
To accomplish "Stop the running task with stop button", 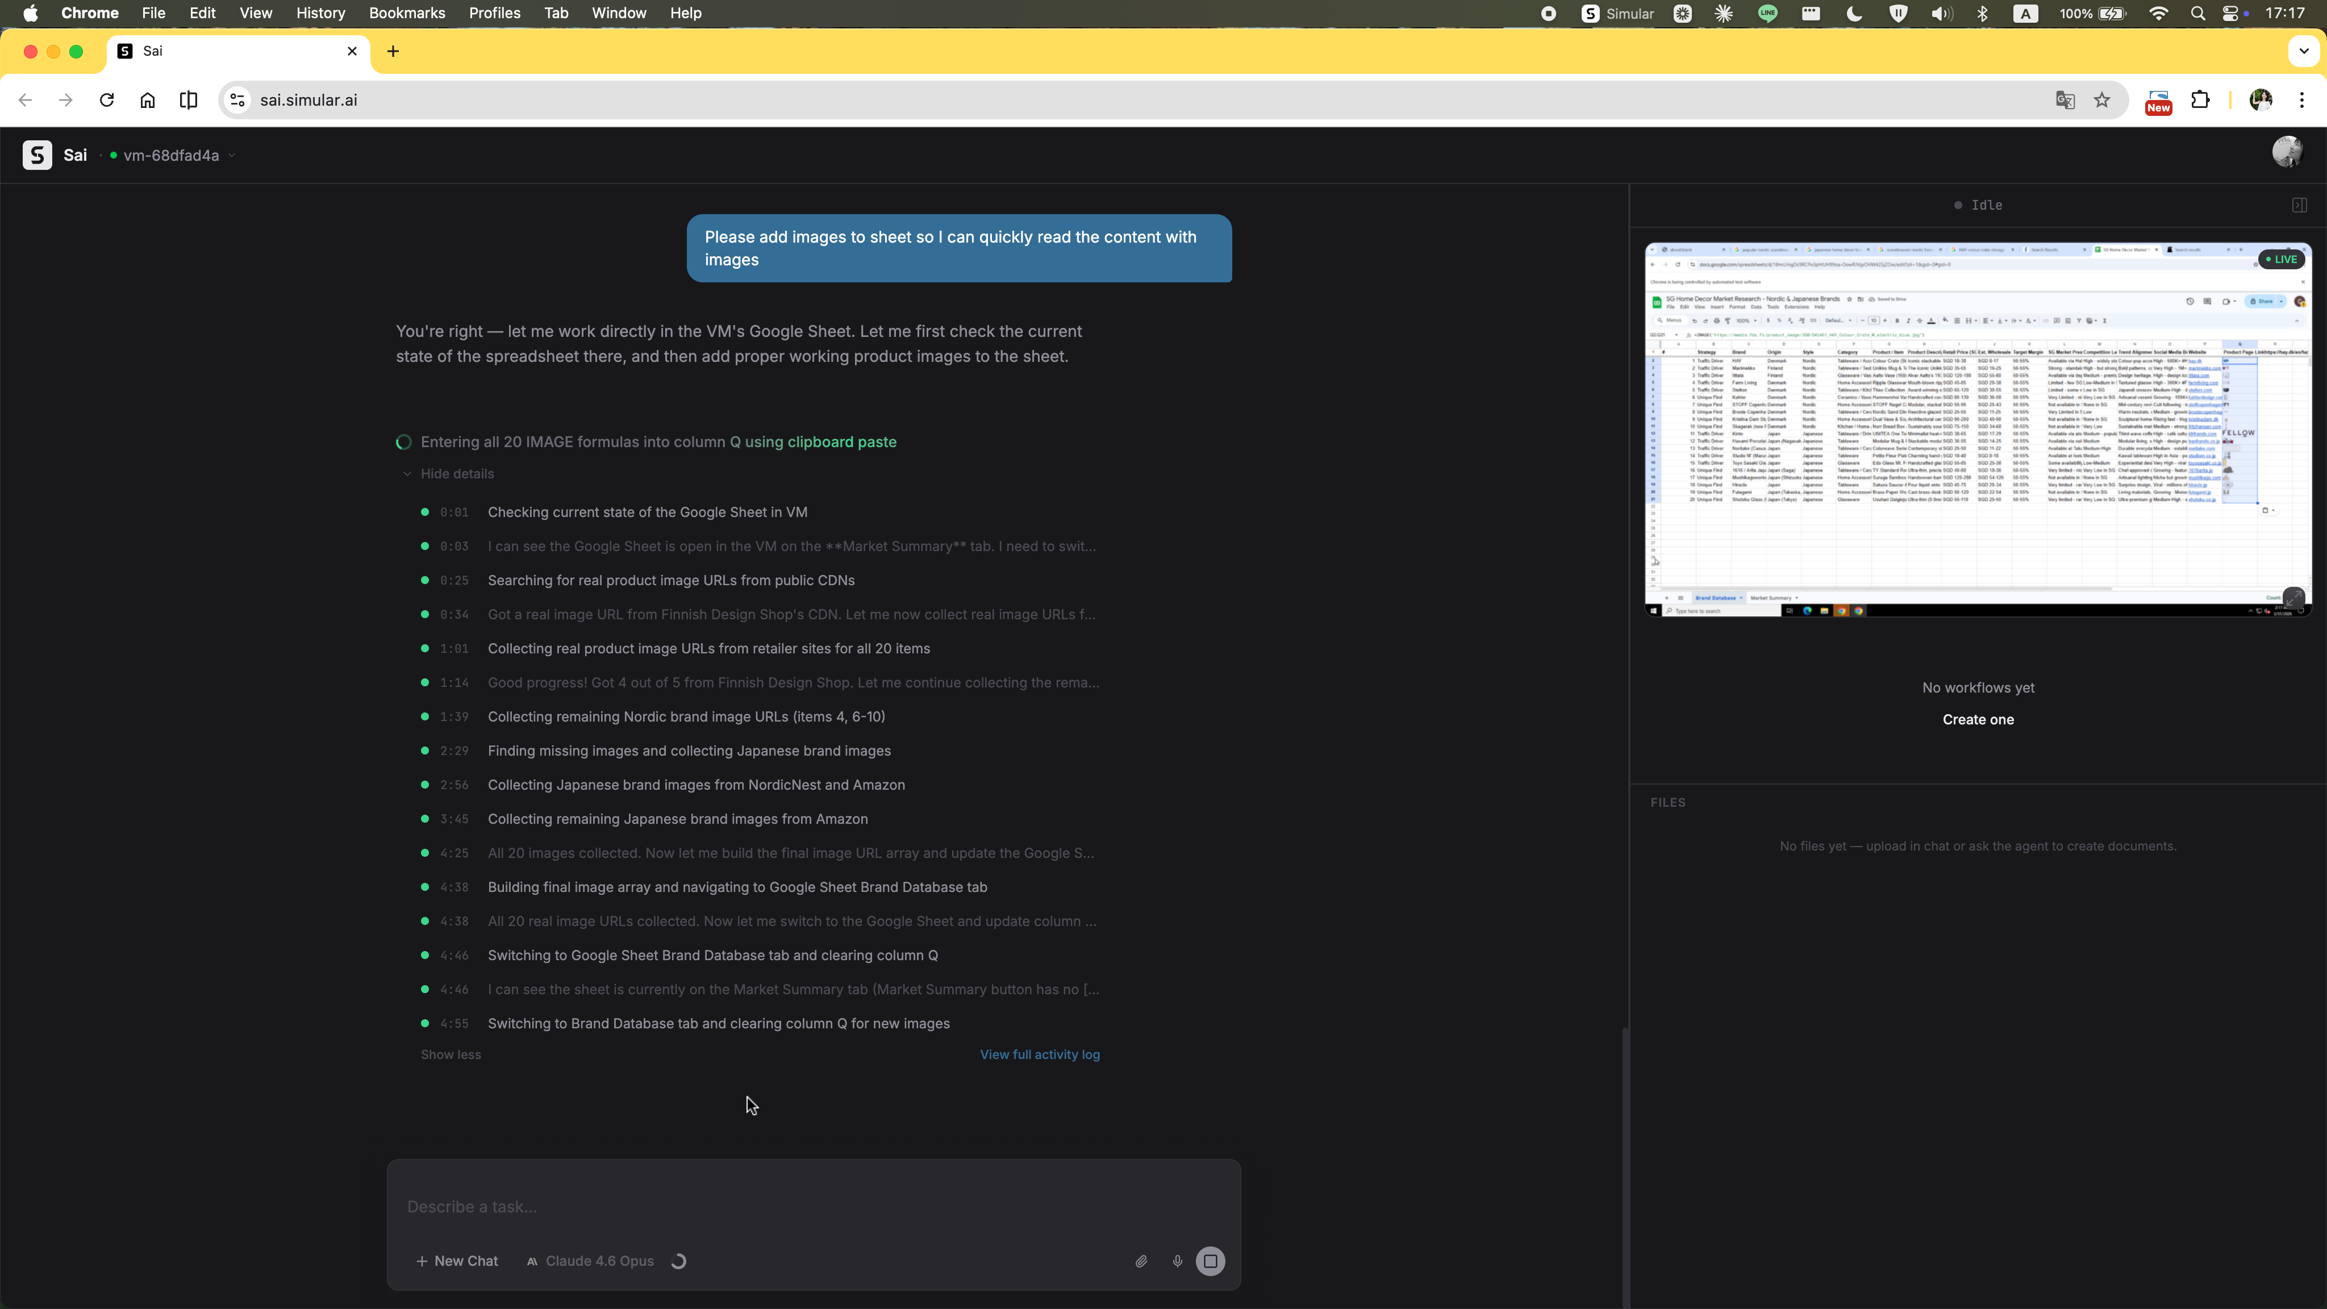I will click(x=1211, y=1261).
